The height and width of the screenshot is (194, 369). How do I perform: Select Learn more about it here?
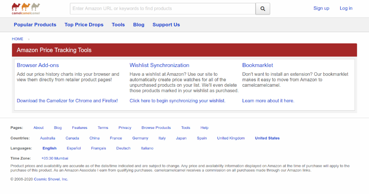pyautogui.click(x=268, y=101)
